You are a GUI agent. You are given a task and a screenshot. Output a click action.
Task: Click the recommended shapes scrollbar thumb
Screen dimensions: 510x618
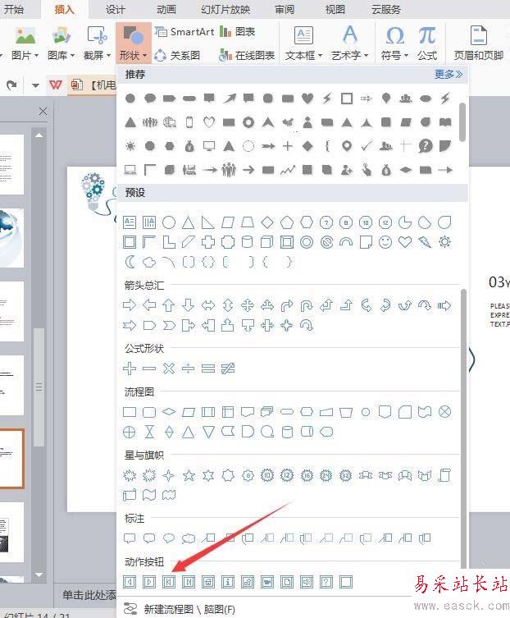[x=462, y=122]
